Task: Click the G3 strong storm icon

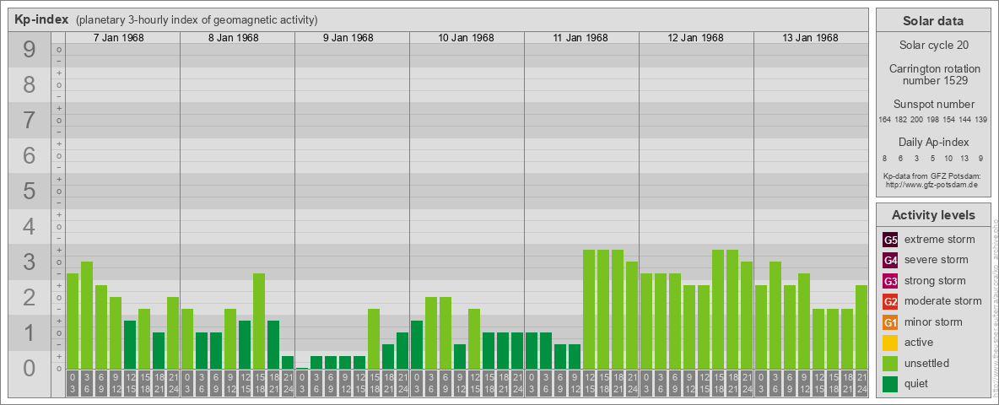Action: [x=890, y=281]
